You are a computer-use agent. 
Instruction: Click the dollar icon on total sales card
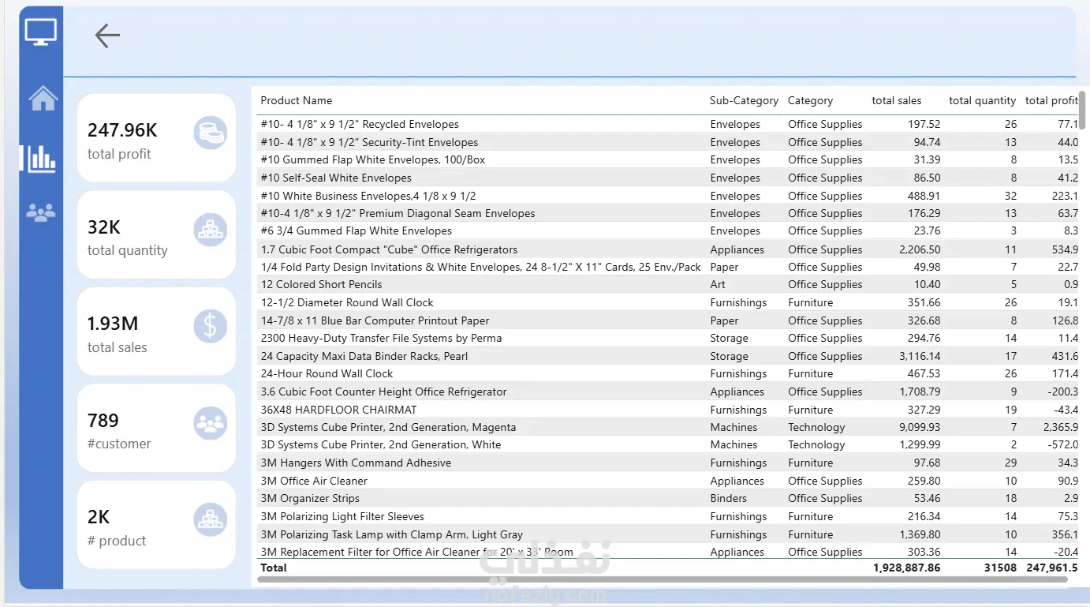210,326
